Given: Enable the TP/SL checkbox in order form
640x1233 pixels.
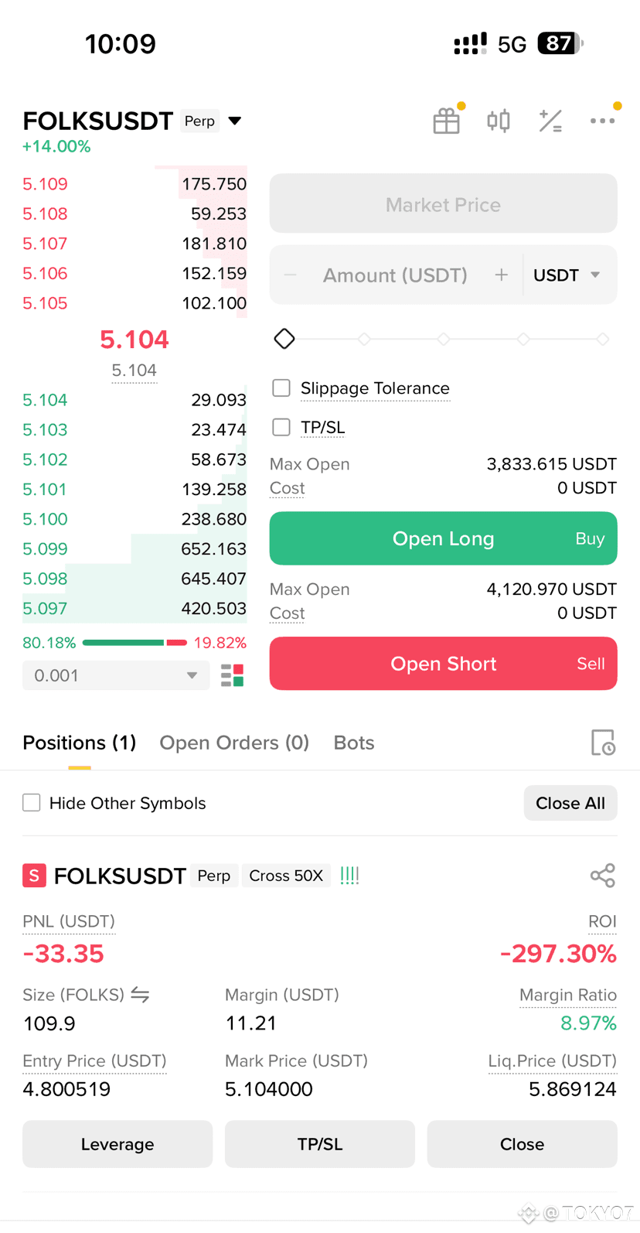Looking at the screenshot, I should click(281, 427).
